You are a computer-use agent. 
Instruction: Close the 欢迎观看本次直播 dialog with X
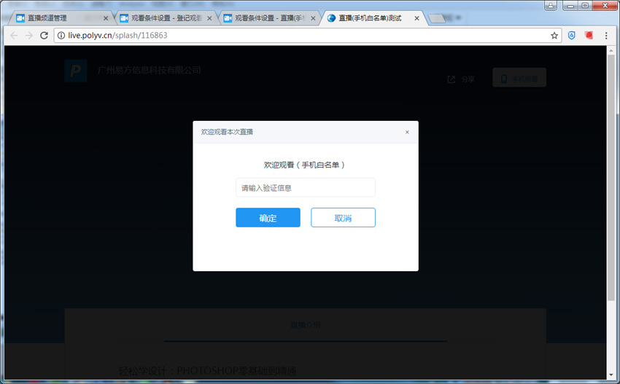(407, 132)
